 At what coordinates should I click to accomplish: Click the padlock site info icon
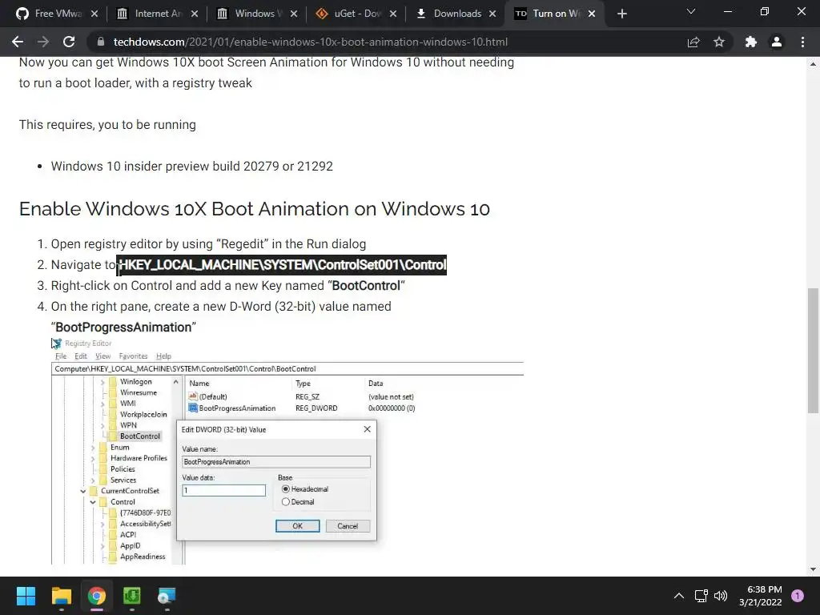tap(101, 42)
